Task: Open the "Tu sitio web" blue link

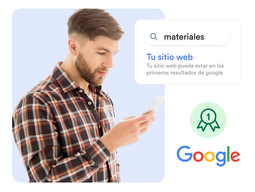Action: 170,57
